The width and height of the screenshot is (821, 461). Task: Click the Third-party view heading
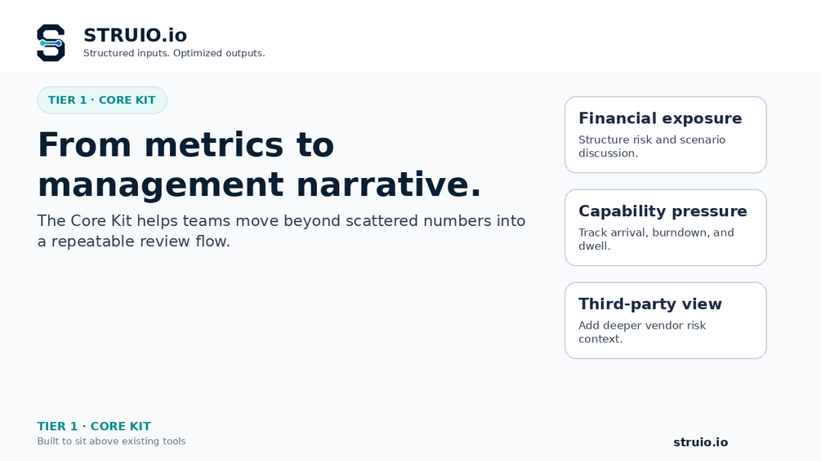coord(649,304)
